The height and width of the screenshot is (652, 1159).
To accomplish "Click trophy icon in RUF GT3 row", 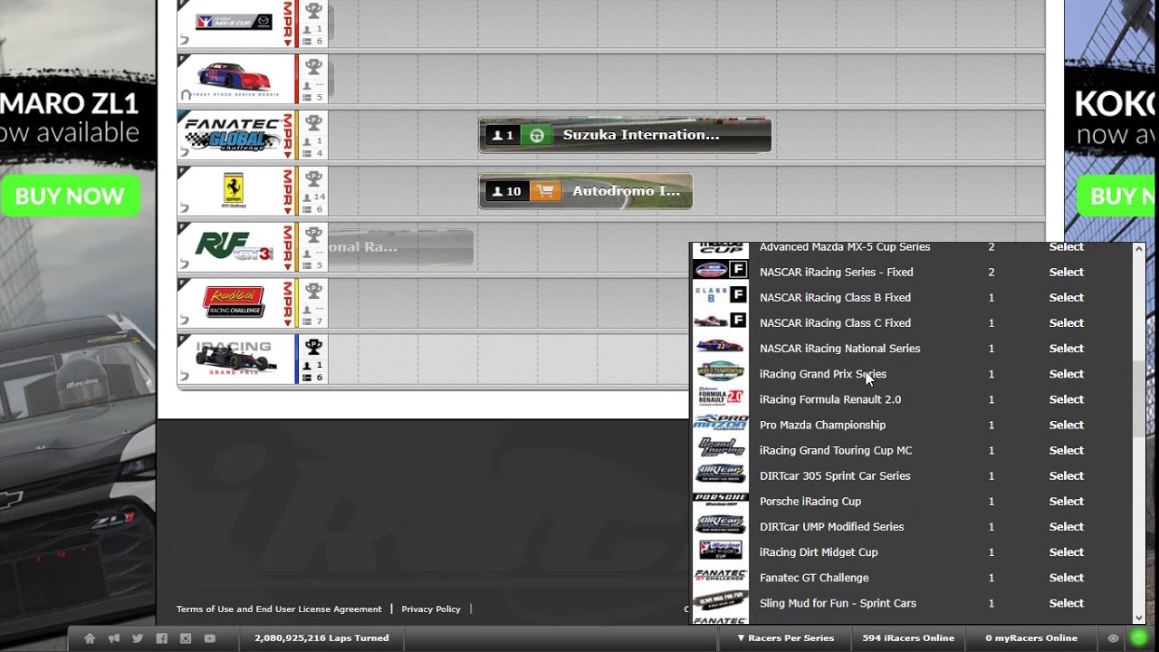I will click(313, 235).
